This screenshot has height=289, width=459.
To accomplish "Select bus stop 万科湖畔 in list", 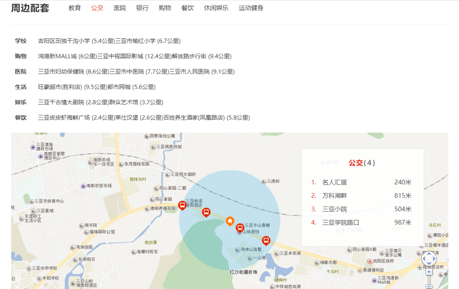I will 361,196.
